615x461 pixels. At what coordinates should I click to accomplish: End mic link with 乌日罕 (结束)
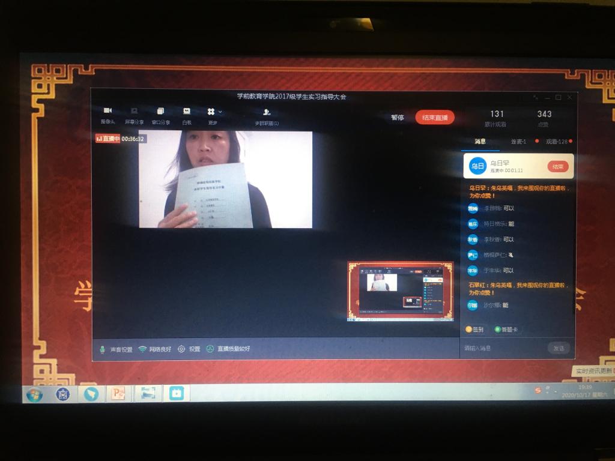pos(557,166)
